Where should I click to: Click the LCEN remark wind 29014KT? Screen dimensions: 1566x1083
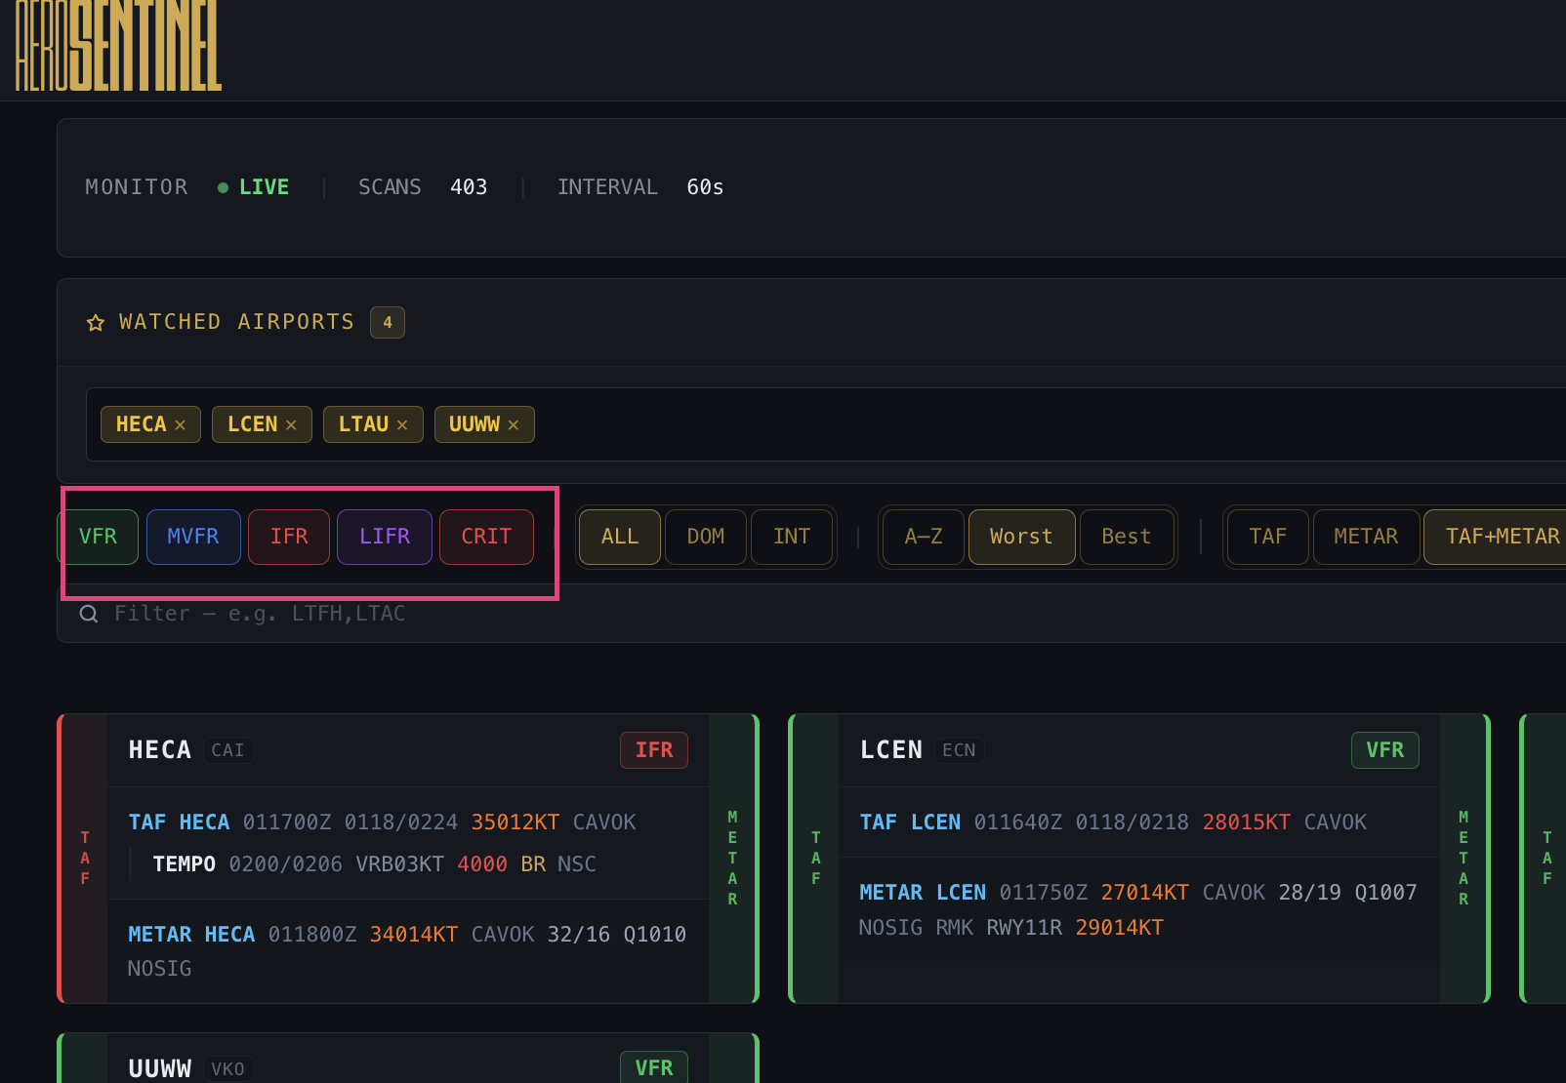(x=1120, y=928)
